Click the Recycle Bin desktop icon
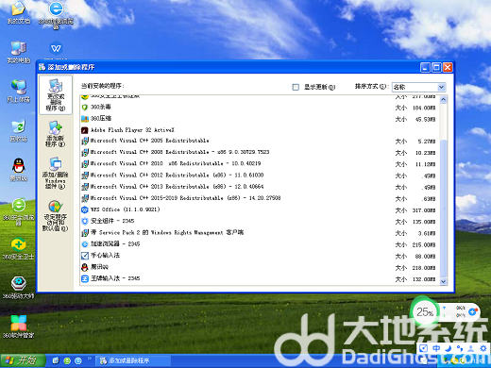491x368 pixels. click(19, 130)
